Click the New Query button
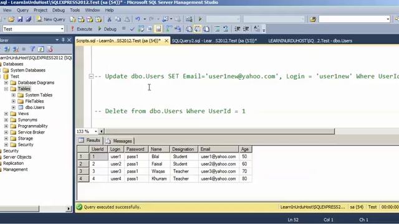Screen dimensions: 399x224 coord(51,19)
